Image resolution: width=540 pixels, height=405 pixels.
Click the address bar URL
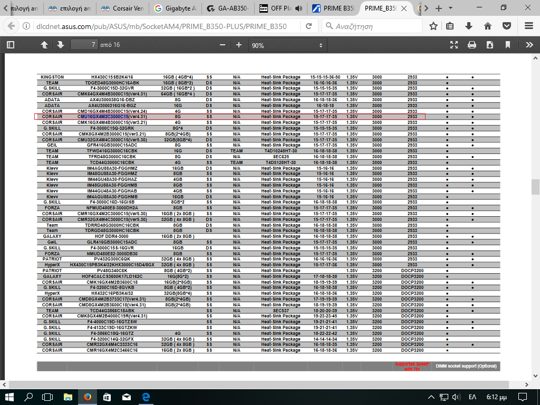[x=161, y=26]
